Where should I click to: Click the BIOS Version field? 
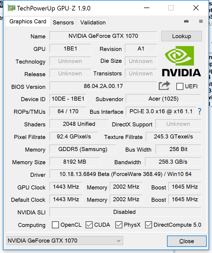(x=103, y=86)
